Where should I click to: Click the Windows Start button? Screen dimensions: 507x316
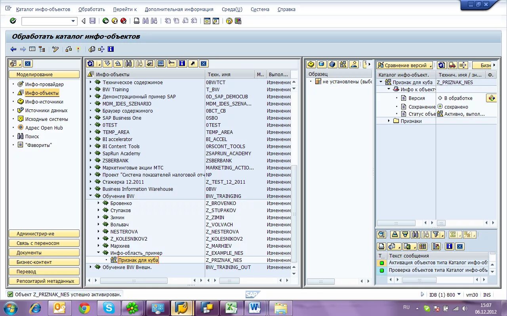pos(11,308)
